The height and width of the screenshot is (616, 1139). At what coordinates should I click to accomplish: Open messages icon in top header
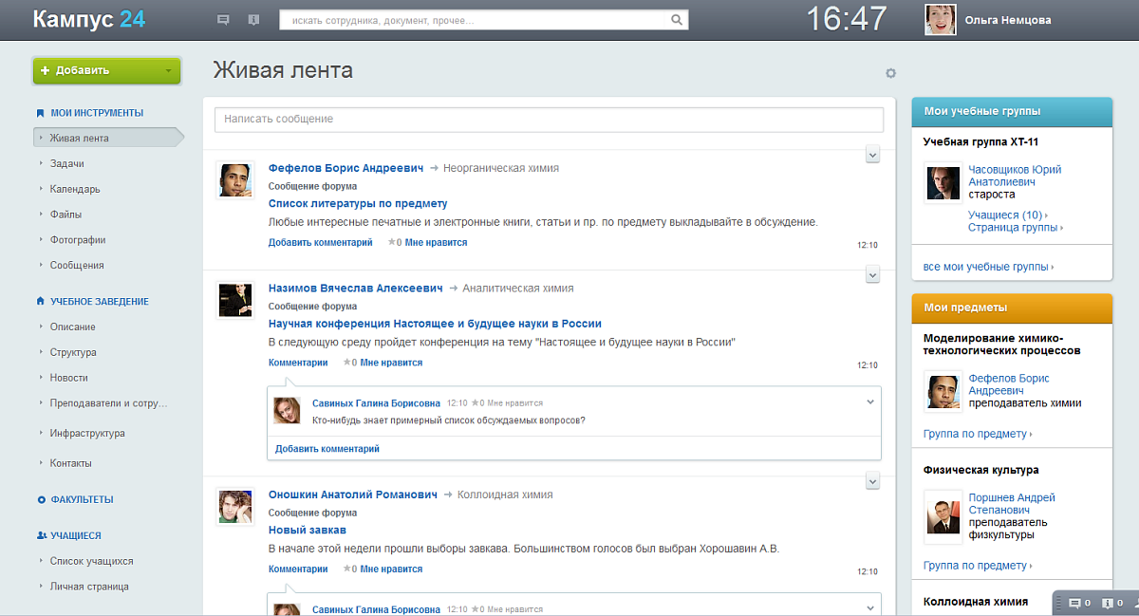[223, 19]
